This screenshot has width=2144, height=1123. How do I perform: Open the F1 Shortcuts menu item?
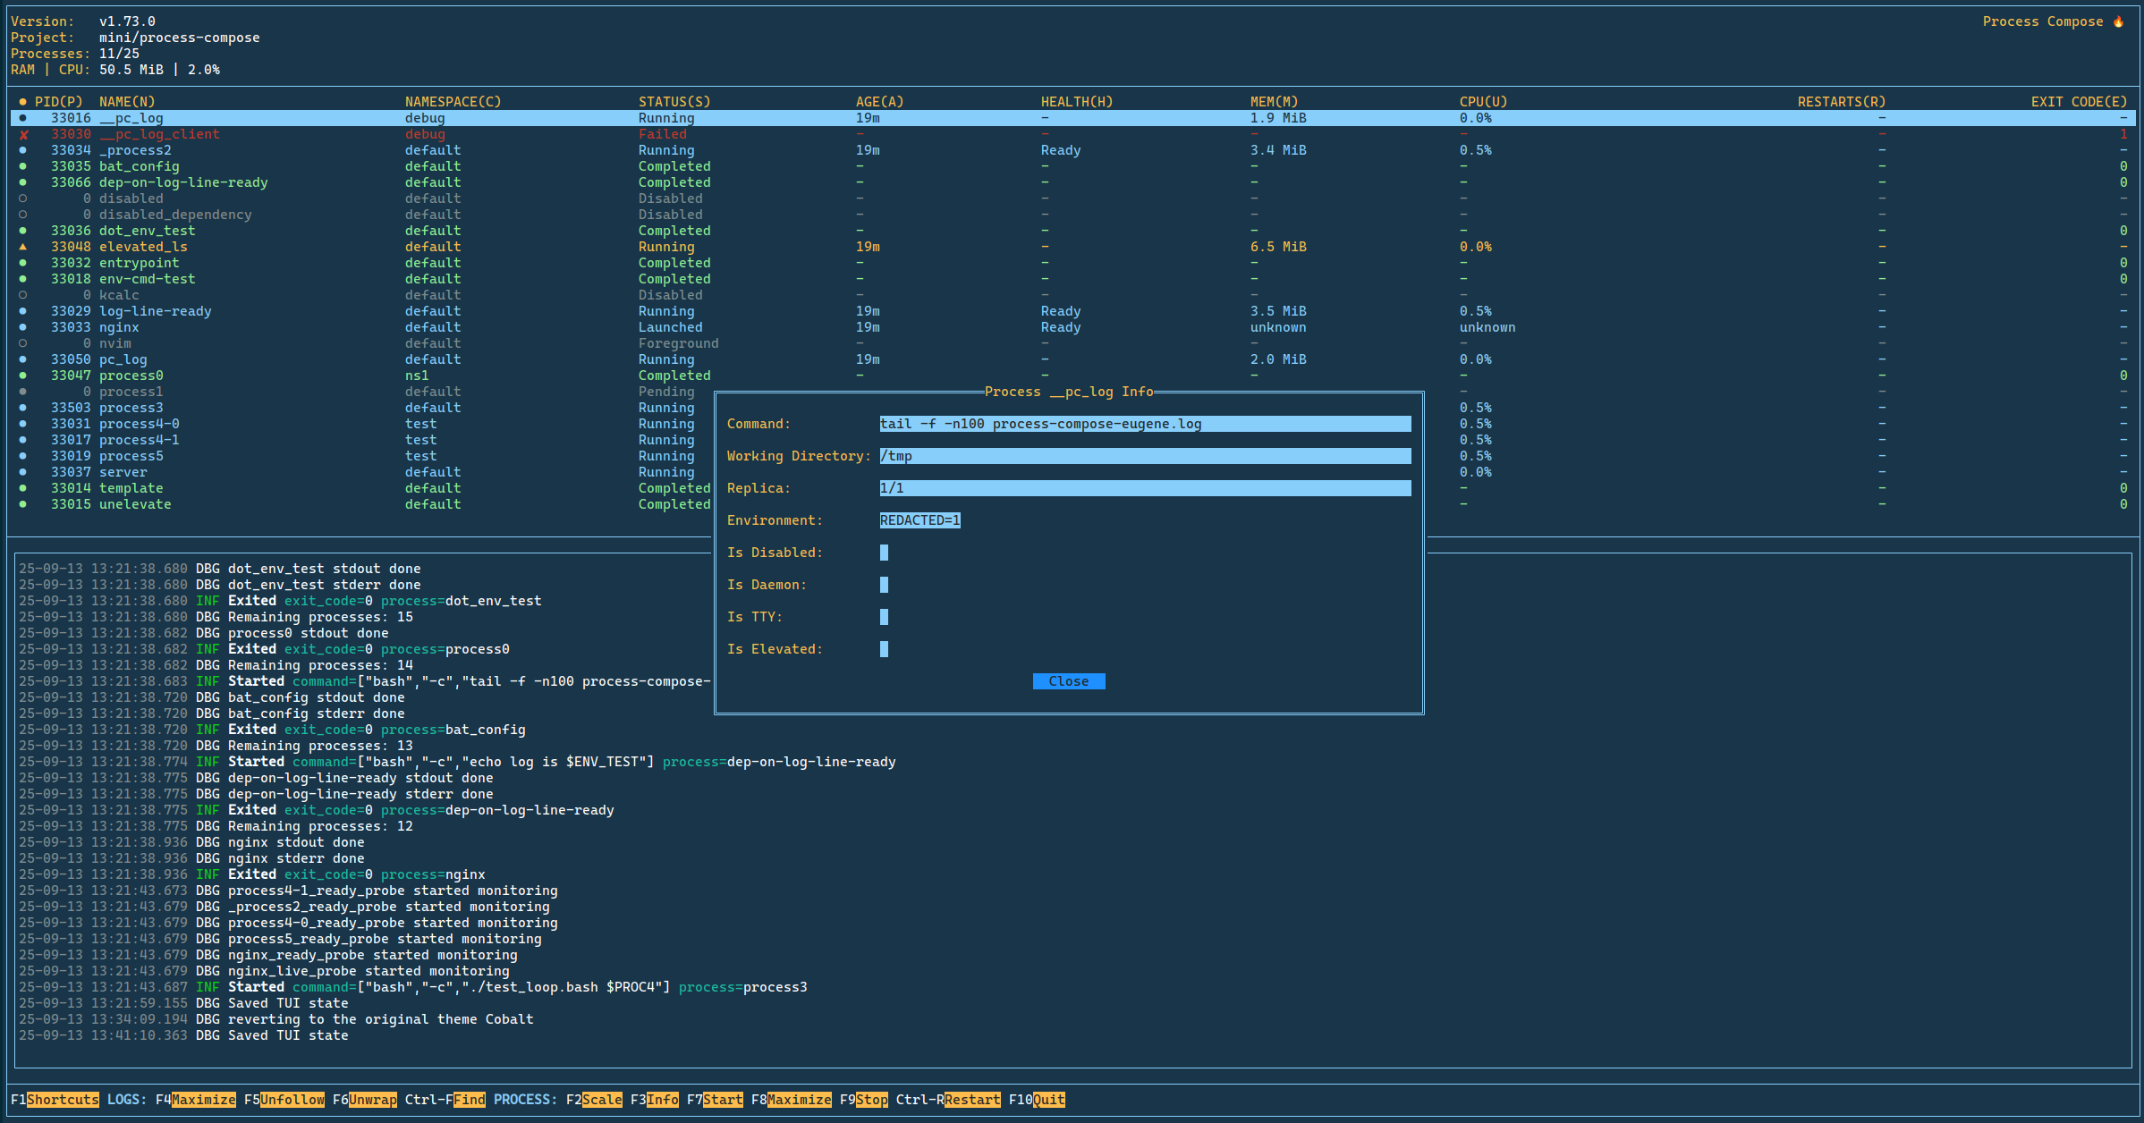point(63,1100)
